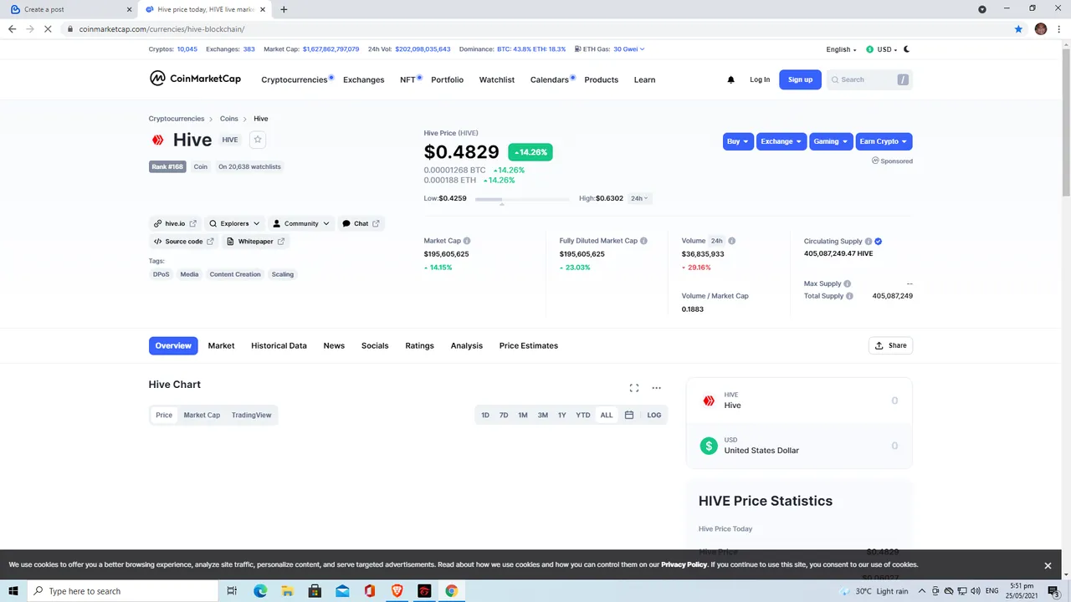Open Task View in the taskbar
Viewport: 1071px width, 602px height.
point(232,591)
